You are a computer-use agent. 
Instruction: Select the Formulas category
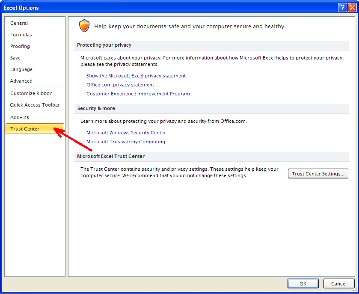pos(34,35)
